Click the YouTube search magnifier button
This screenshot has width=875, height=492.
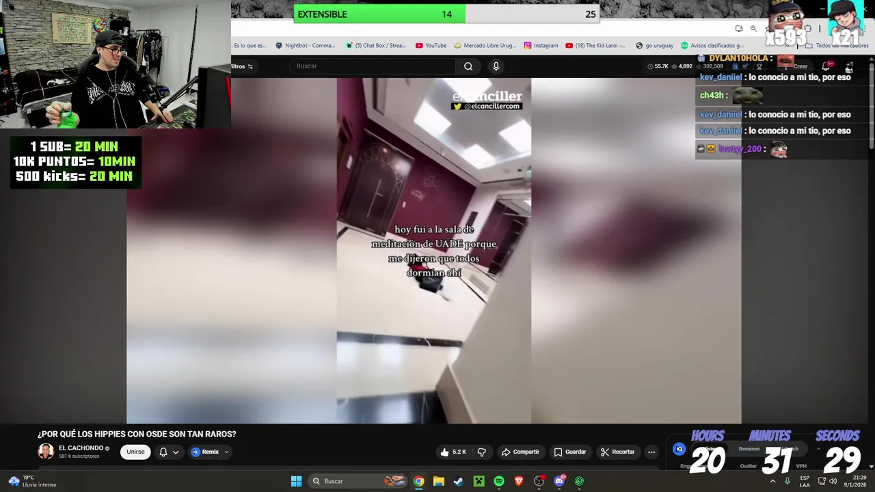(x=468, y=66)
